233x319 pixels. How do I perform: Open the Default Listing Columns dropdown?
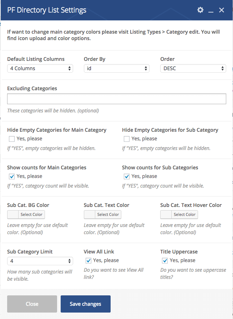[x=40, y=68]
